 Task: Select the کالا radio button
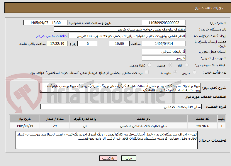pyautogui.click(x=187, y=65)
